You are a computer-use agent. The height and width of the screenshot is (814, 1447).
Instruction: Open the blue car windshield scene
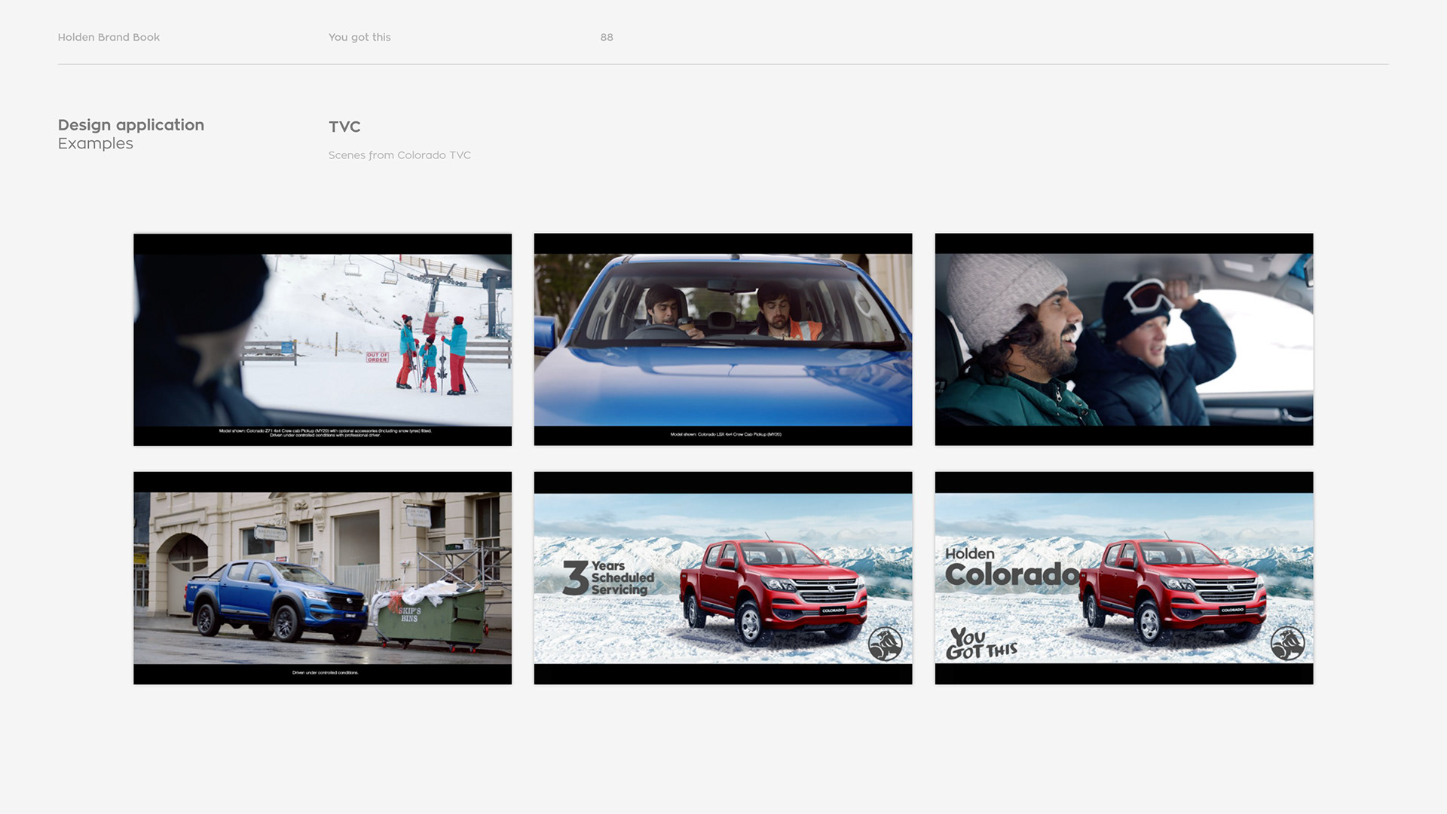coord(723,339)
